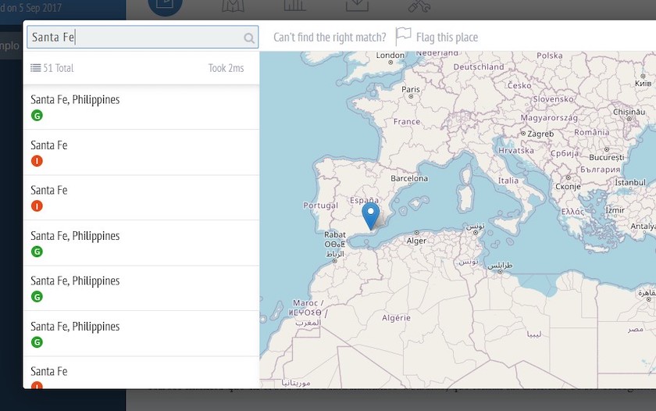The image size is (656, 411).
Task: Click Paris label on the map
Action: (x=411, y=89)
